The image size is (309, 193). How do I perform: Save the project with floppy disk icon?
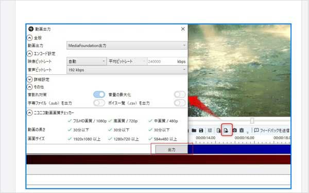click(201, 130)
